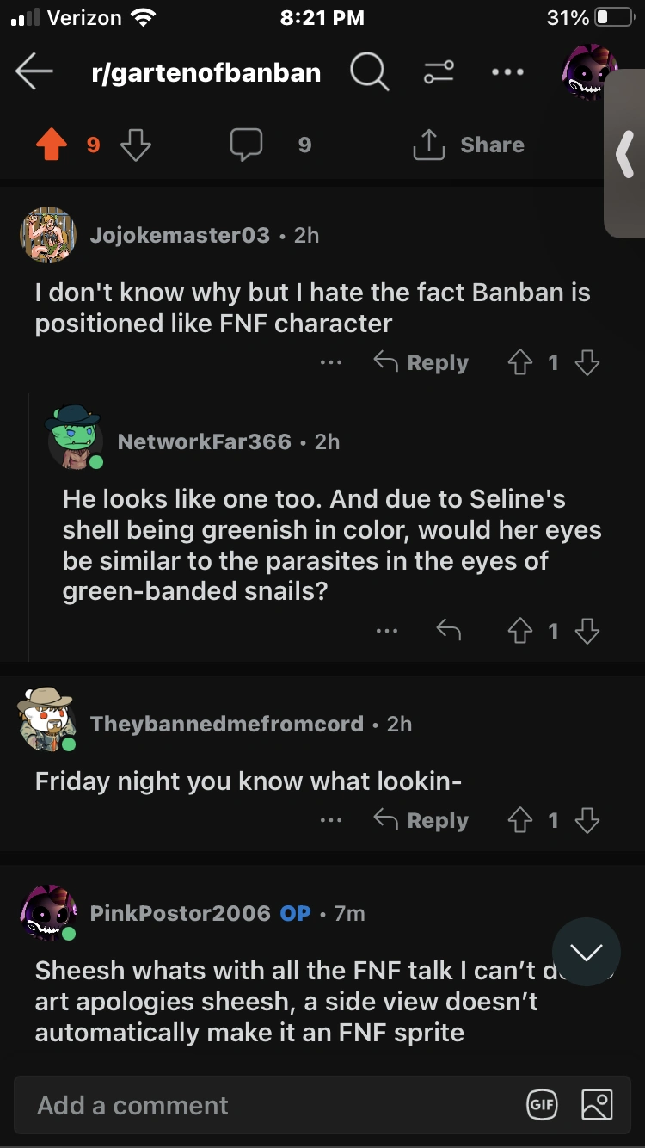Toggle the orange post upvote arrow
Viewport: 645px width, 1148px height.
coord(52,145)
